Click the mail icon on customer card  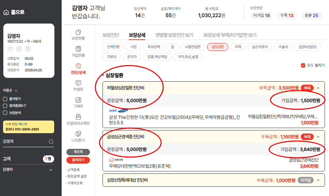point(28,49)
